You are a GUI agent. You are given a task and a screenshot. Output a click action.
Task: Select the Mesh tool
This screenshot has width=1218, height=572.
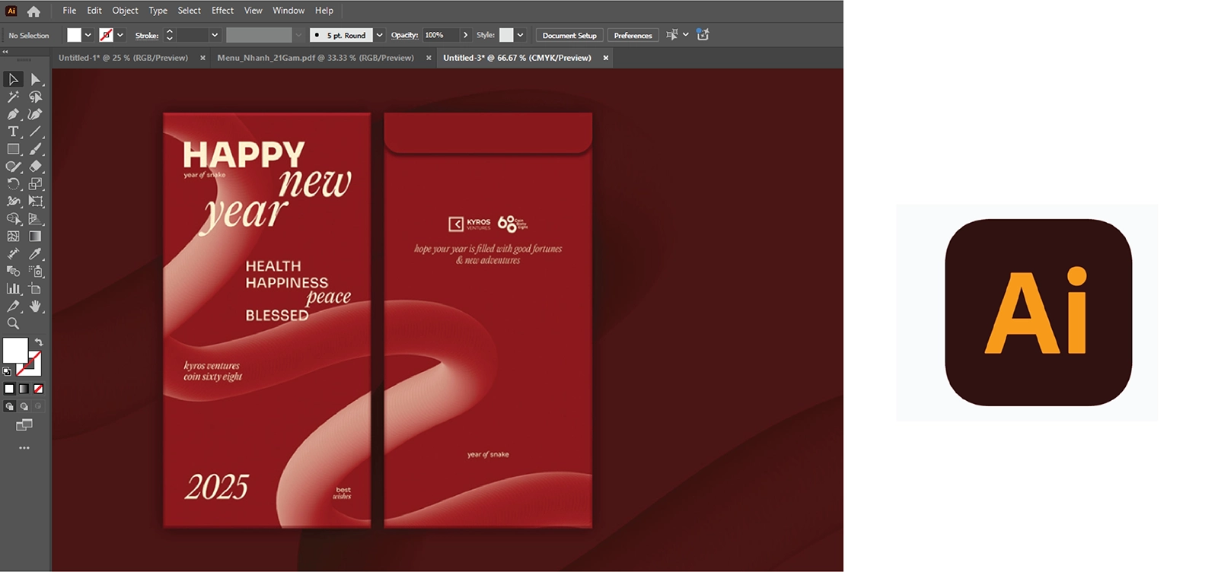tap(13, 237)
